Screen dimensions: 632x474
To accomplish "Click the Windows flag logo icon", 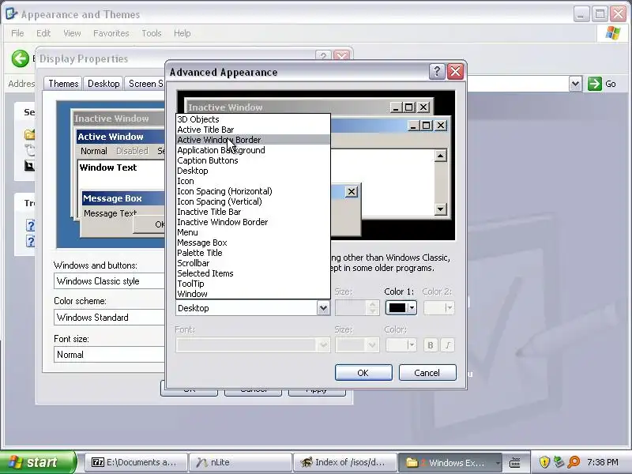I will point(613,33).
